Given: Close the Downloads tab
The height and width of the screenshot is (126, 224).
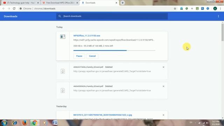Looking at the screenshot, I should [x=116, y=3].
